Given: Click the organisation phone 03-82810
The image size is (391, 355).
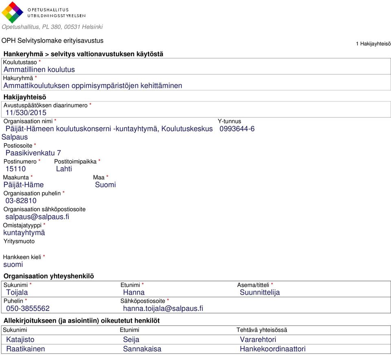Looking at the screenshot, I should click(21, 201).
